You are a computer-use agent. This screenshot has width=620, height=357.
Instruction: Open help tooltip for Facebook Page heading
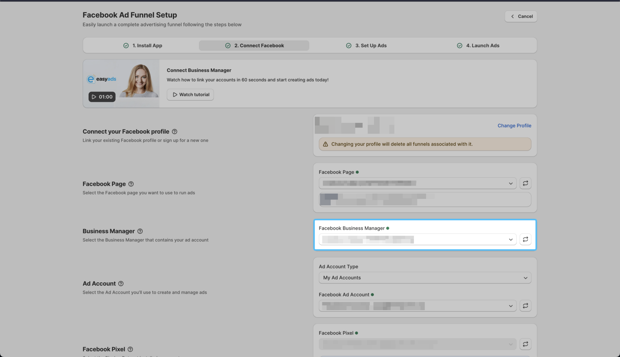tap(131, 184)
